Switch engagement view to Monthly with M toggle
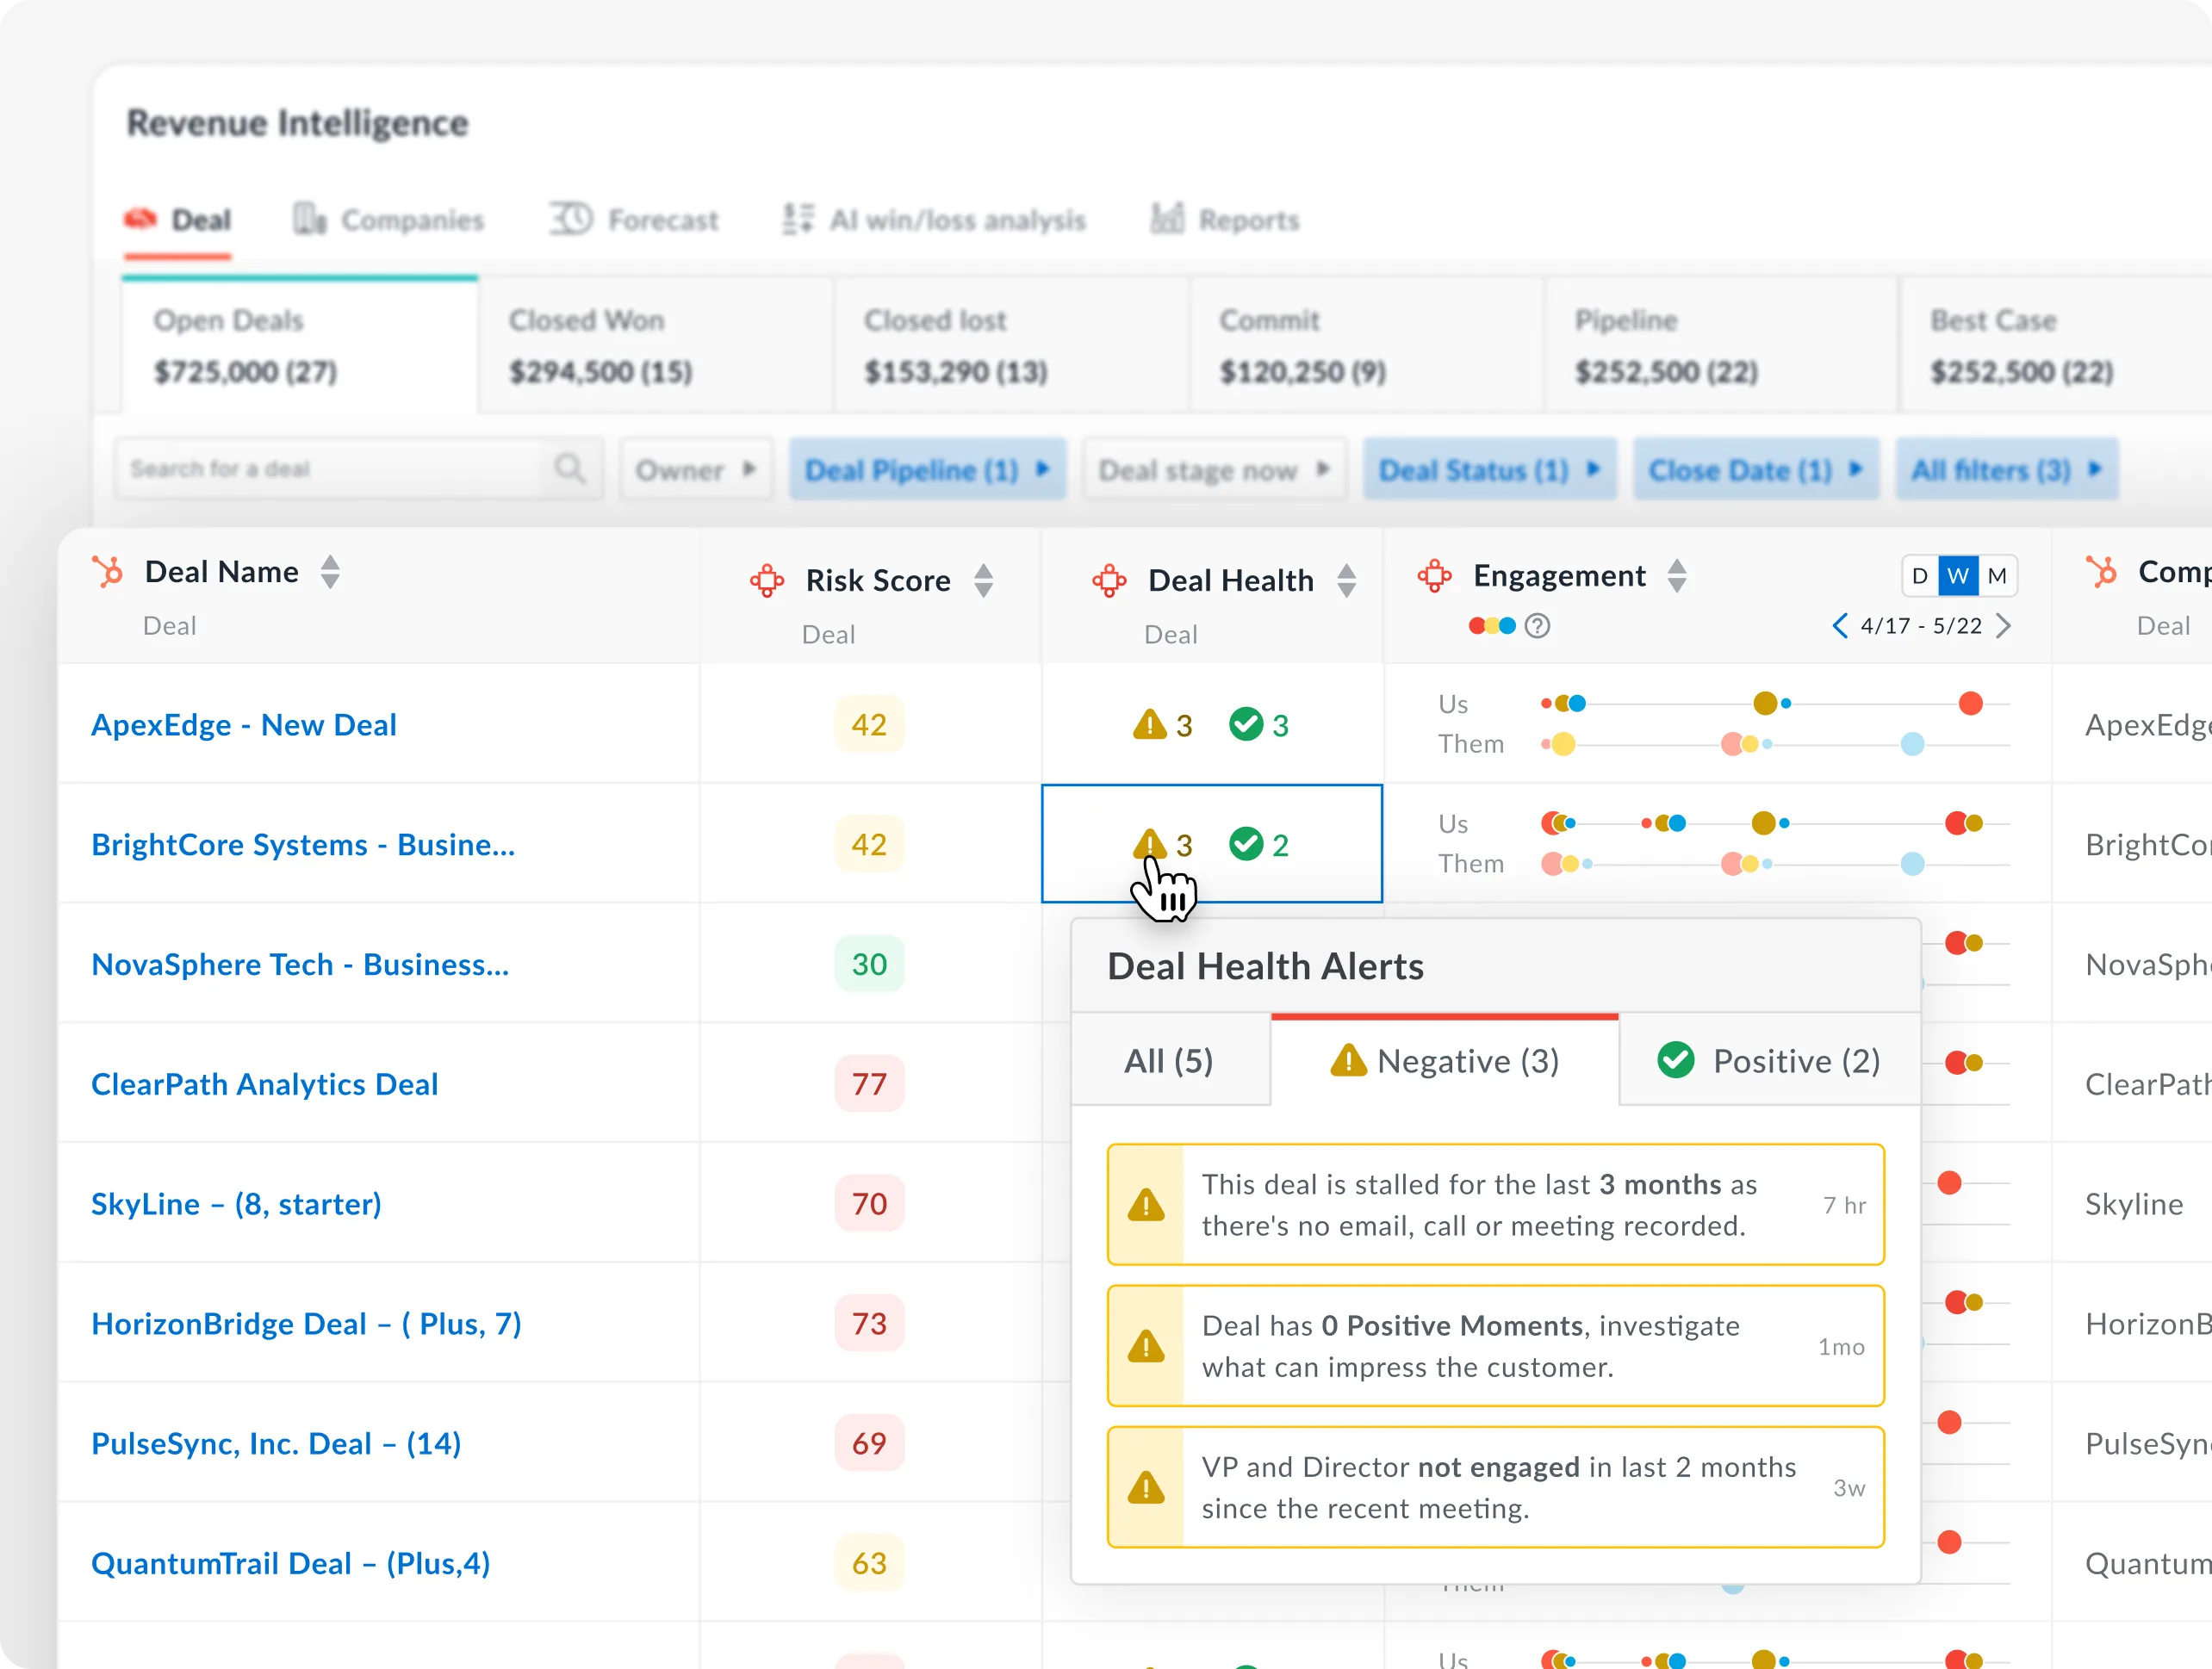This screenshot has width=2212, height=1669. [1996, 575]
